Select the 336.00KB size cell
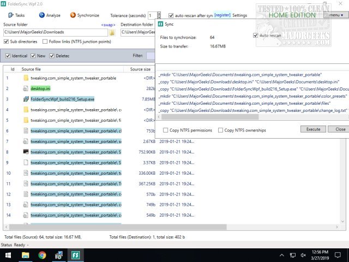This screenshot has width=349, height=262. 147,173
